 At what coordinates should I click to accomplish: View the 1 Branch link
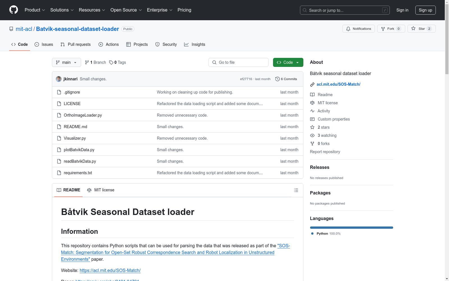click(x=95, y=62)
